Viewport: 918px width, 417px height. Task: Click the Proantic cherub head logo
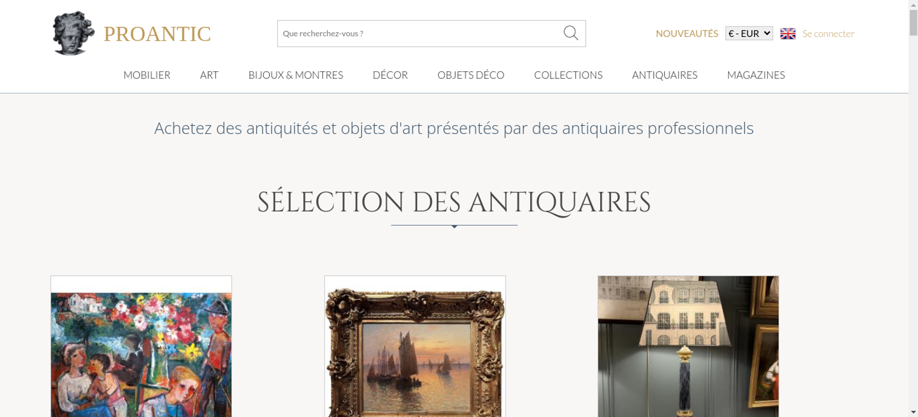(73, 33)
